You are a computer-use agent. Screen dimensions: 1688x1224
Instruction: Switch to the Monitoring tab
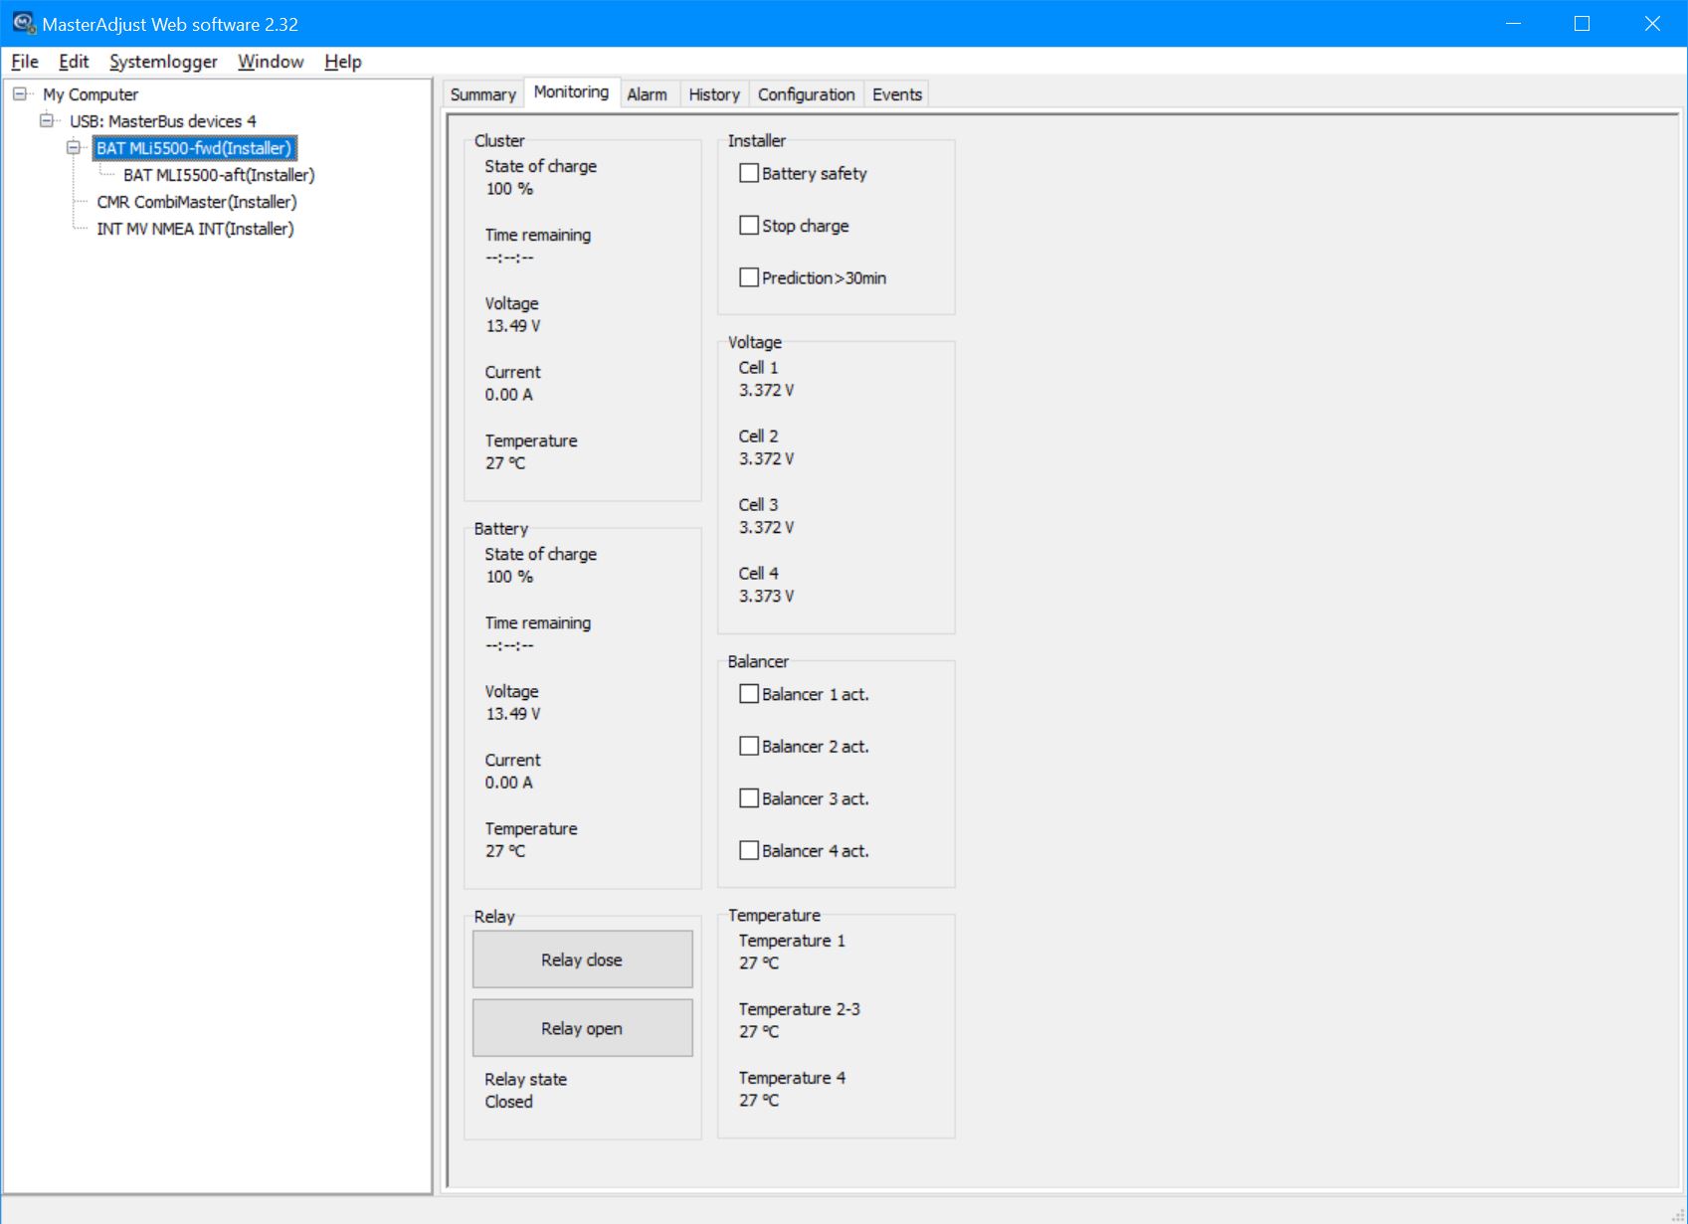[x=572, y=91]
